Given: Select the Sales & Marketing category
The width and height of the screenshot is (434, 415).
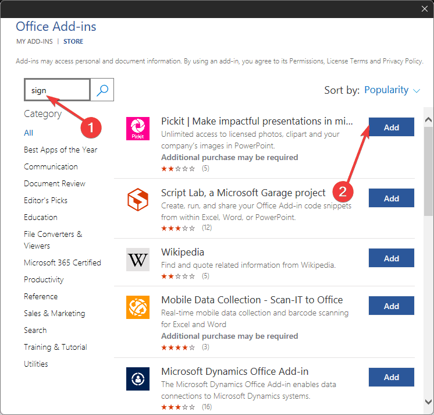Looking at the screenshot, I should [x=55, y=313].
